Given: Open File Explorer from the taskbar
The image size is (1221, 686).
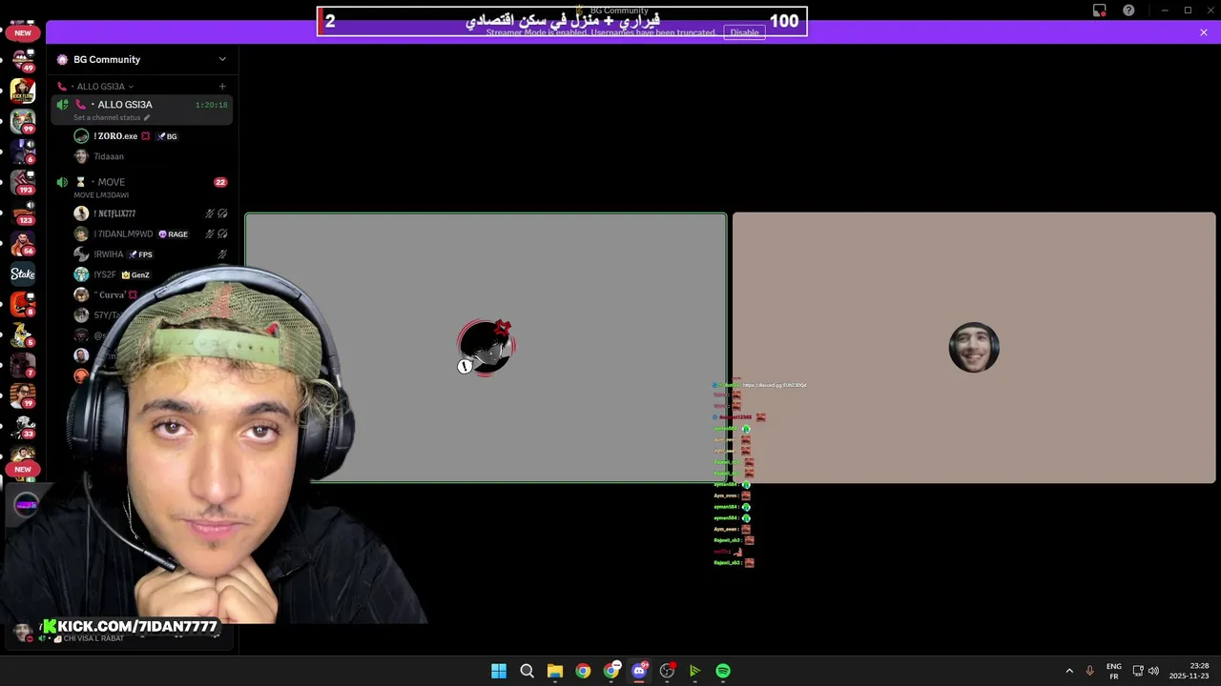Looking at the screenshot, I should [555, 671].
